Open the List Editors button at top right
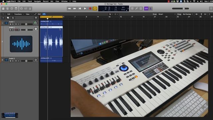This screenshot has width=213, height=120. tap(211, 9)
